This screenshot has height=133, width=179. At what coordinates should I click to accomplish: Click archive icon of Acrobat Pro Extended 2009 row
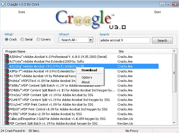[x=6, y=61]
